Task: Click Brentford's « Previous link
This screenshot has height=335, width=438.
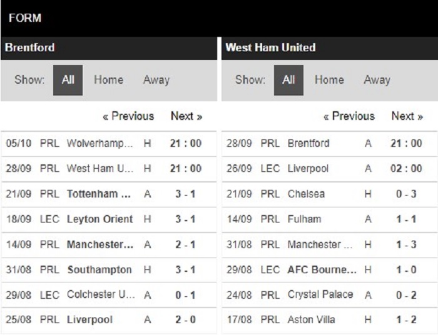Action: [x=128, y=116]
